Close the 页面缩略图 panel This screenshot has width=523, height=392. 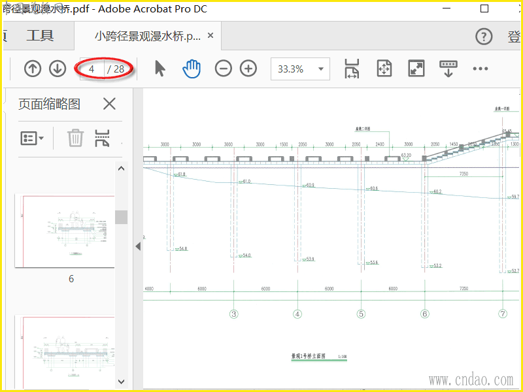pos(109,104)
